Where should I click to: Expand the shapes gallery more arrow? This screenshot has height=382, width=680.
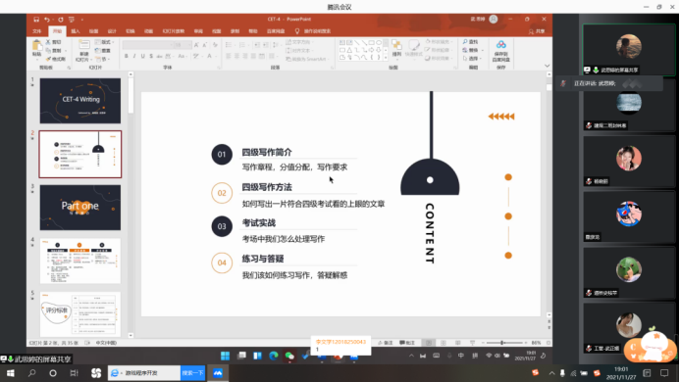click(386, 58)
